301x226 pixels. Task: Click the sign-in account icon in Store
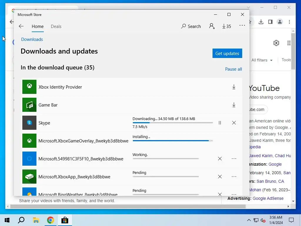pos(212,26)
